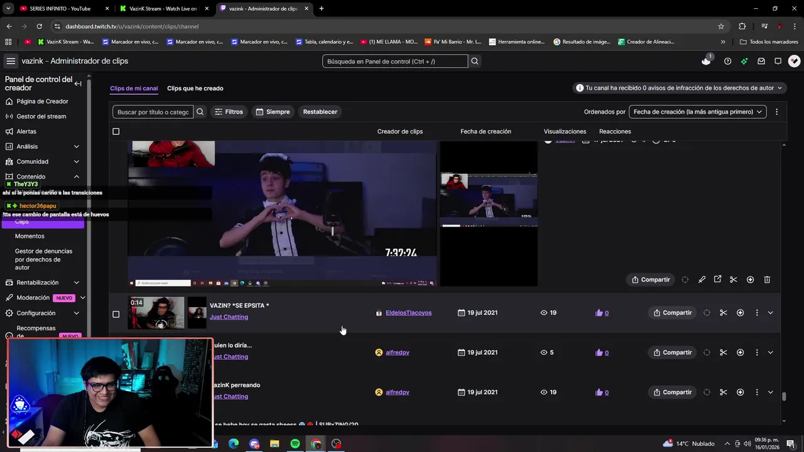This screenshot has height=452, width=804.
Task: Expand the VazinK perreando clip row chevron
Action: (x=771, y=392)
